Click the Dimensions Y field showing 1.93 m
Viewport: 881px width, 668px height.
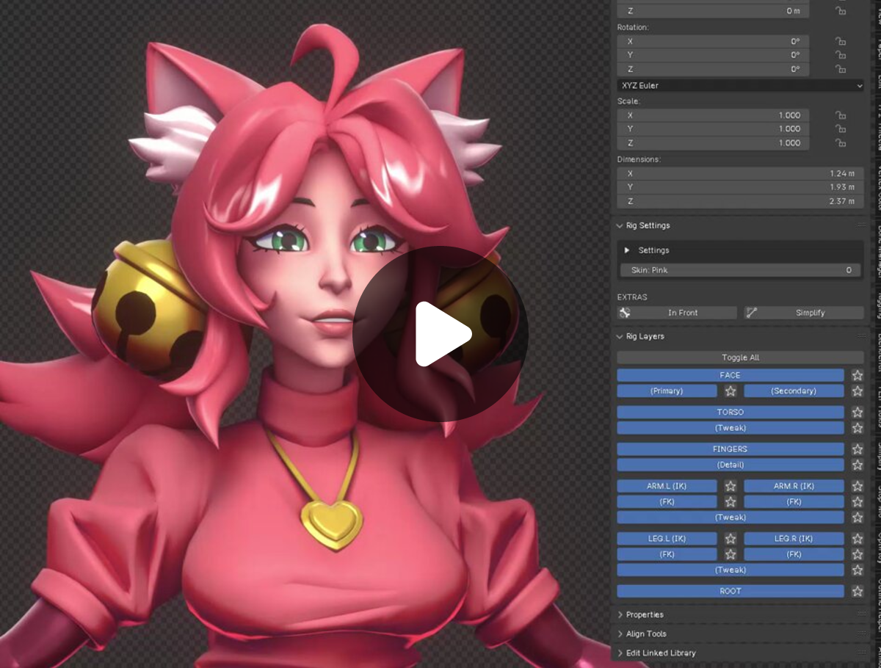coord(741,187)
